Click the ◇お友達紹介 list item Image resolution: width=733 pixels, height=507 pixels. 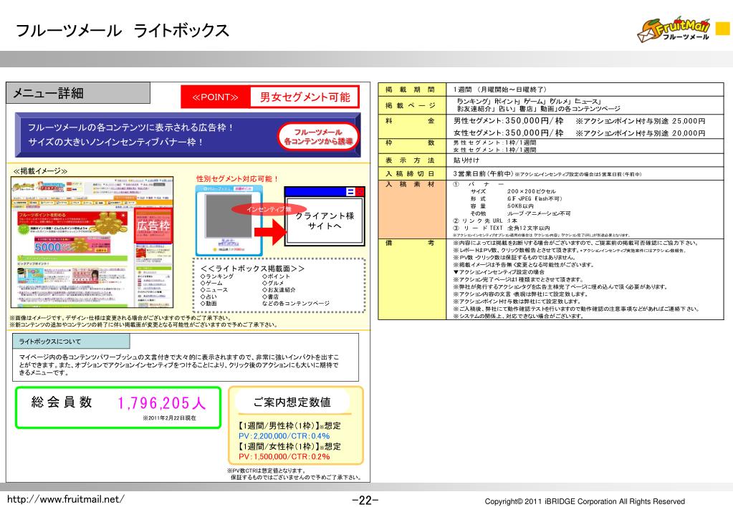tap(279, 290)
